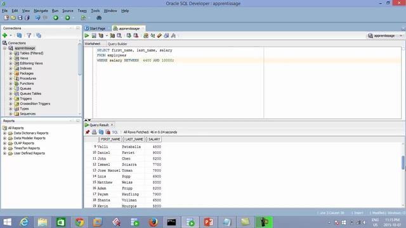Click the Query Result vertical scrollbar thumb
The height and width of the screenshot is (228, 406).
(x=403, y=163)
